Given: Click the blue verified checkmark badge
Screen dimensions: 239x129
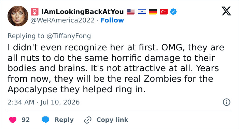Looking at the screenshot, I should 173,12.
